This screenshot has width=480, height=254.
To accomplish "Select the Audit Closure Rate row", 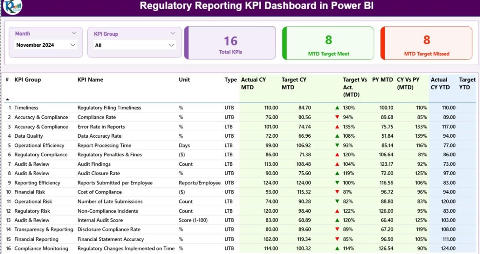I will 98,173.
